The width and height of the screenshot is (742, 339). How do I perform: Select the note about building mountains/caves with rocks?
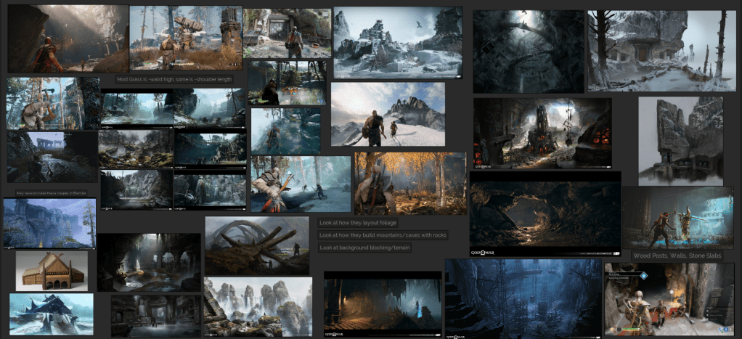383,235
